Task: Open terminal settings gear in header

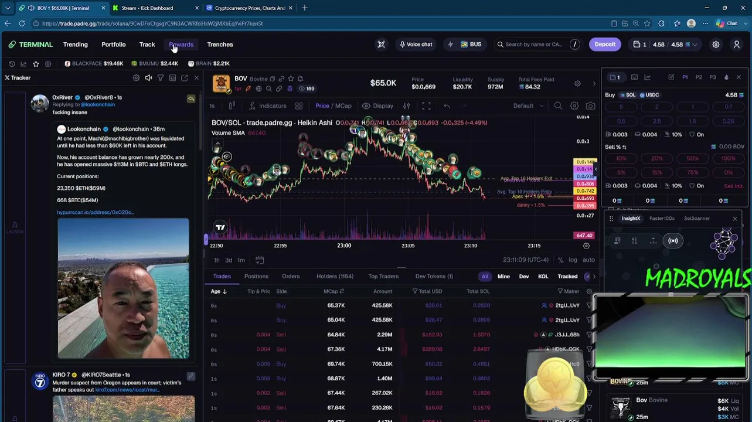Action: [716, 45]
